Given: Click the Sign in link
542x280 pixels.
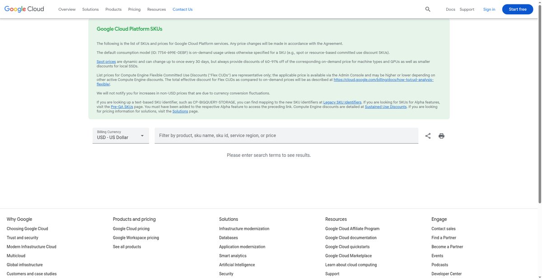Looking at the screenshot, I should pos(489,9).
